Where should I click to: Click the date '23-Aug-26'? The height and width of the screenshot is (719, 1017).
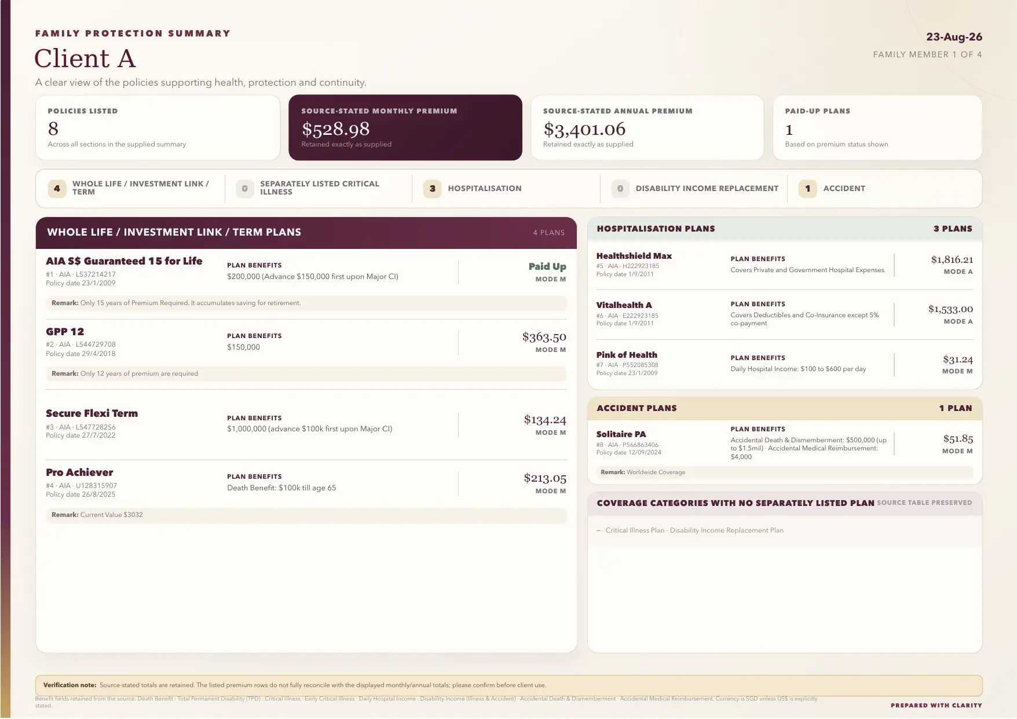(x=954, y=36)
